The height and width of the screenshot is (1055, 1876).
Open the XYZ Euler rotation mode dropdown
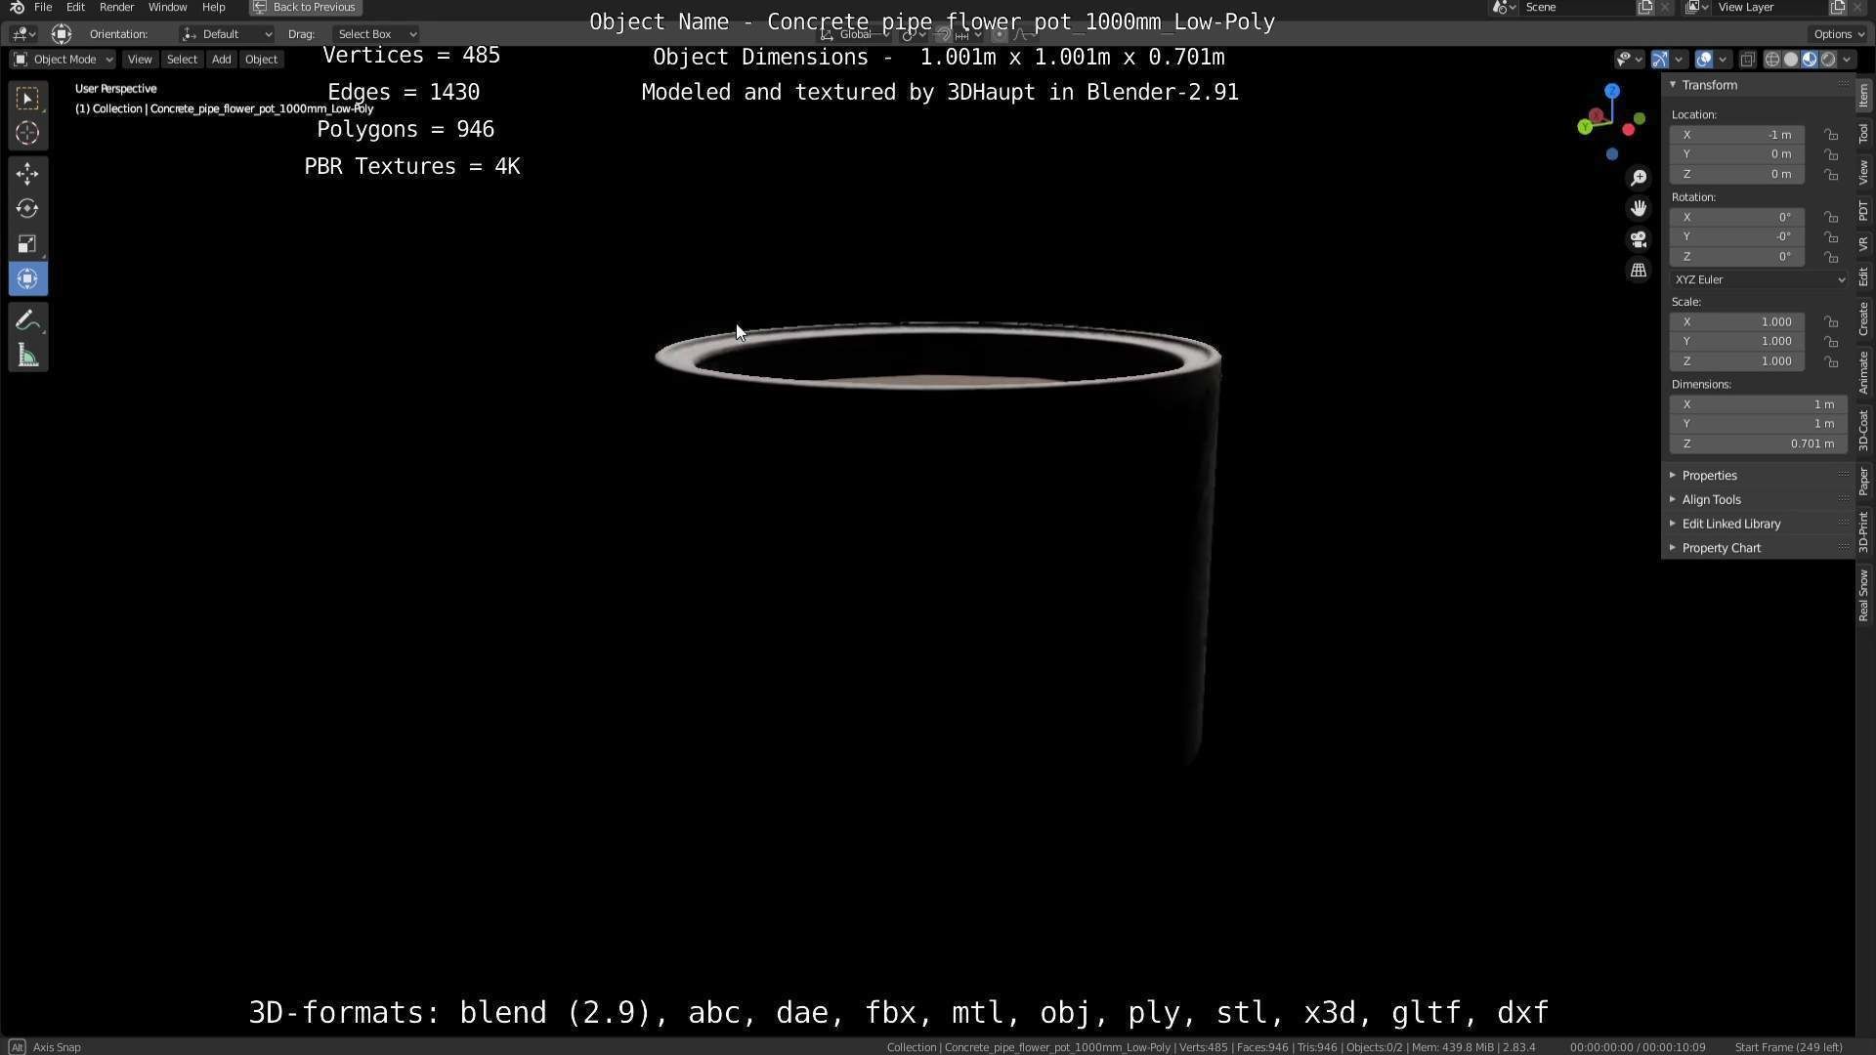[x=1759, y=279]
